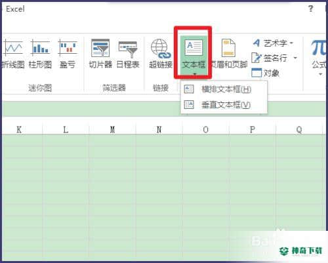Select column O header
Viewport: 328px width, 263px height.
[205, 130]
